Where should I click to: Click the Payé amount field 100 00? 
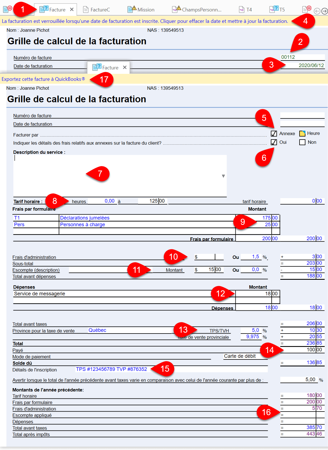point(302,350)
